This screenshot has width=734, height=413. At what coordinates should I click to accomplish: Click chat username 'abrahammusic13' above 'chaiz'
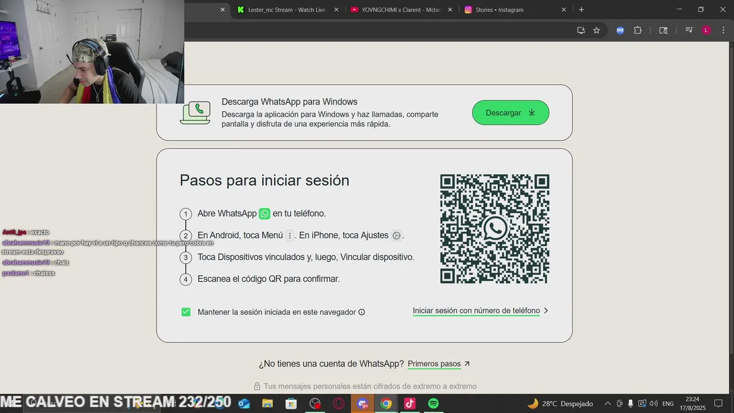pos(26,263)
